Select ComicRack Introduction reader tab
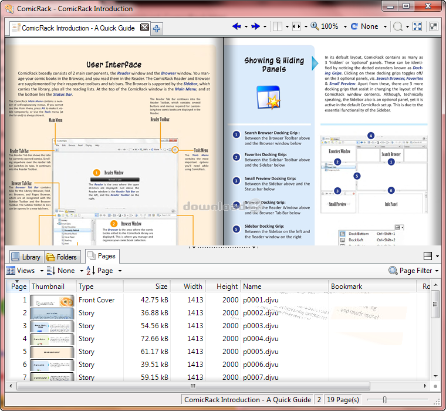The height and width of the screenshot is (411, 446). 78,28
